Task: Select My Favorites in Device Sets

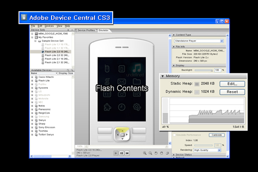Action: click(x=46, y=37)
